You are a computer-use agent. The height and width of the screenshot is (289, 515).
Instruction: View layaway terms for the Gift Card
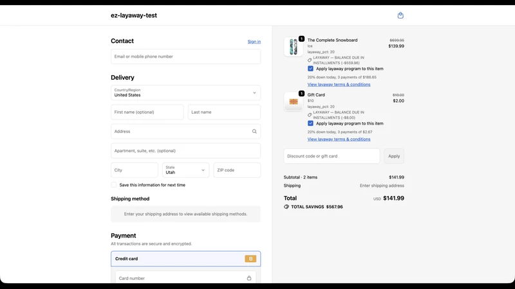339,139
